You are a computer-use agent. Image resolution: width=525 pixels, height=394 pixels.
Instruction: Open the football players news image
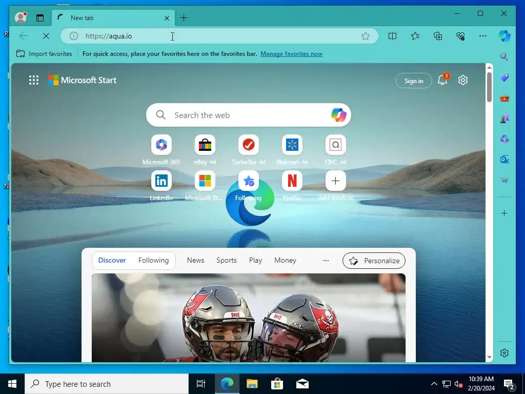tap(249, 318)
